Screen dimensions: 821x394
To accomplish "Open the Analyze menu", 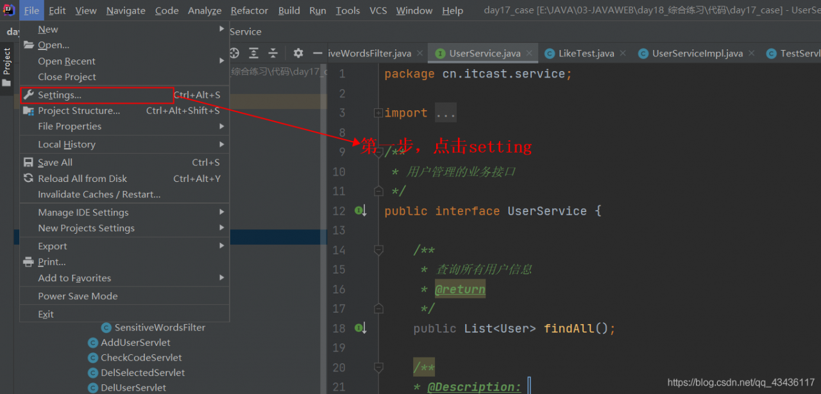I will tap(205, 10).
